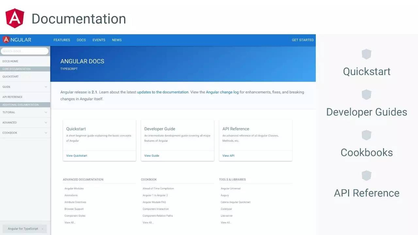Open the Component Interaction link
The image size is (418, 235).
pos(155,209)
